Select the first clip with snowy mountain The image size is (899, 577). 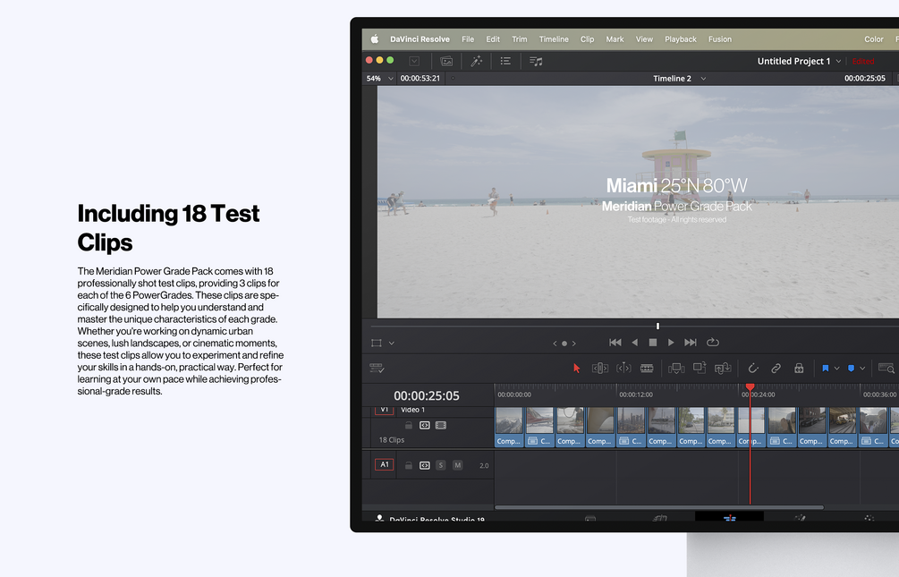[509, 427]
